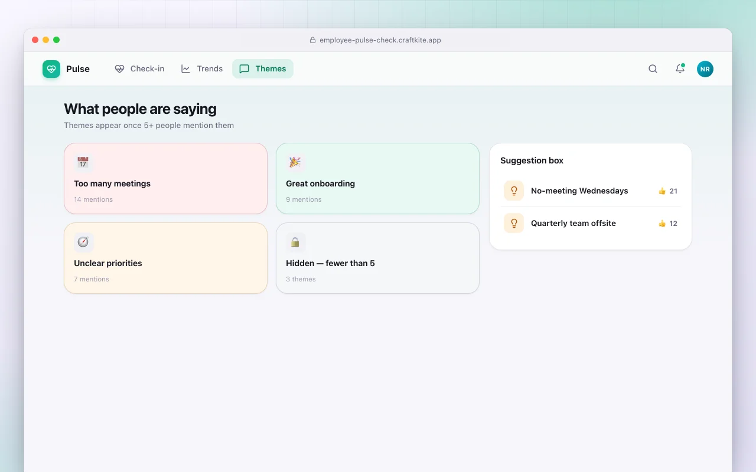The image size is (756, 472).
Task: Click the 9 mentions text
Action: pyautogui.click(x=304, y=199)
